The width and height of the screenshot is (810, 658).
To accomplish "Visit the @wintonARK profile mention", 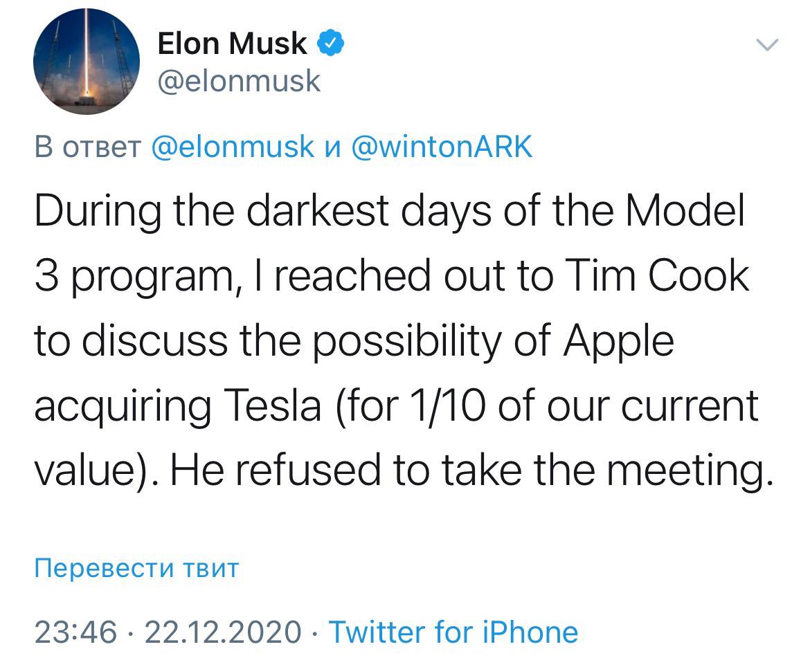I will (x=442, y=147).
